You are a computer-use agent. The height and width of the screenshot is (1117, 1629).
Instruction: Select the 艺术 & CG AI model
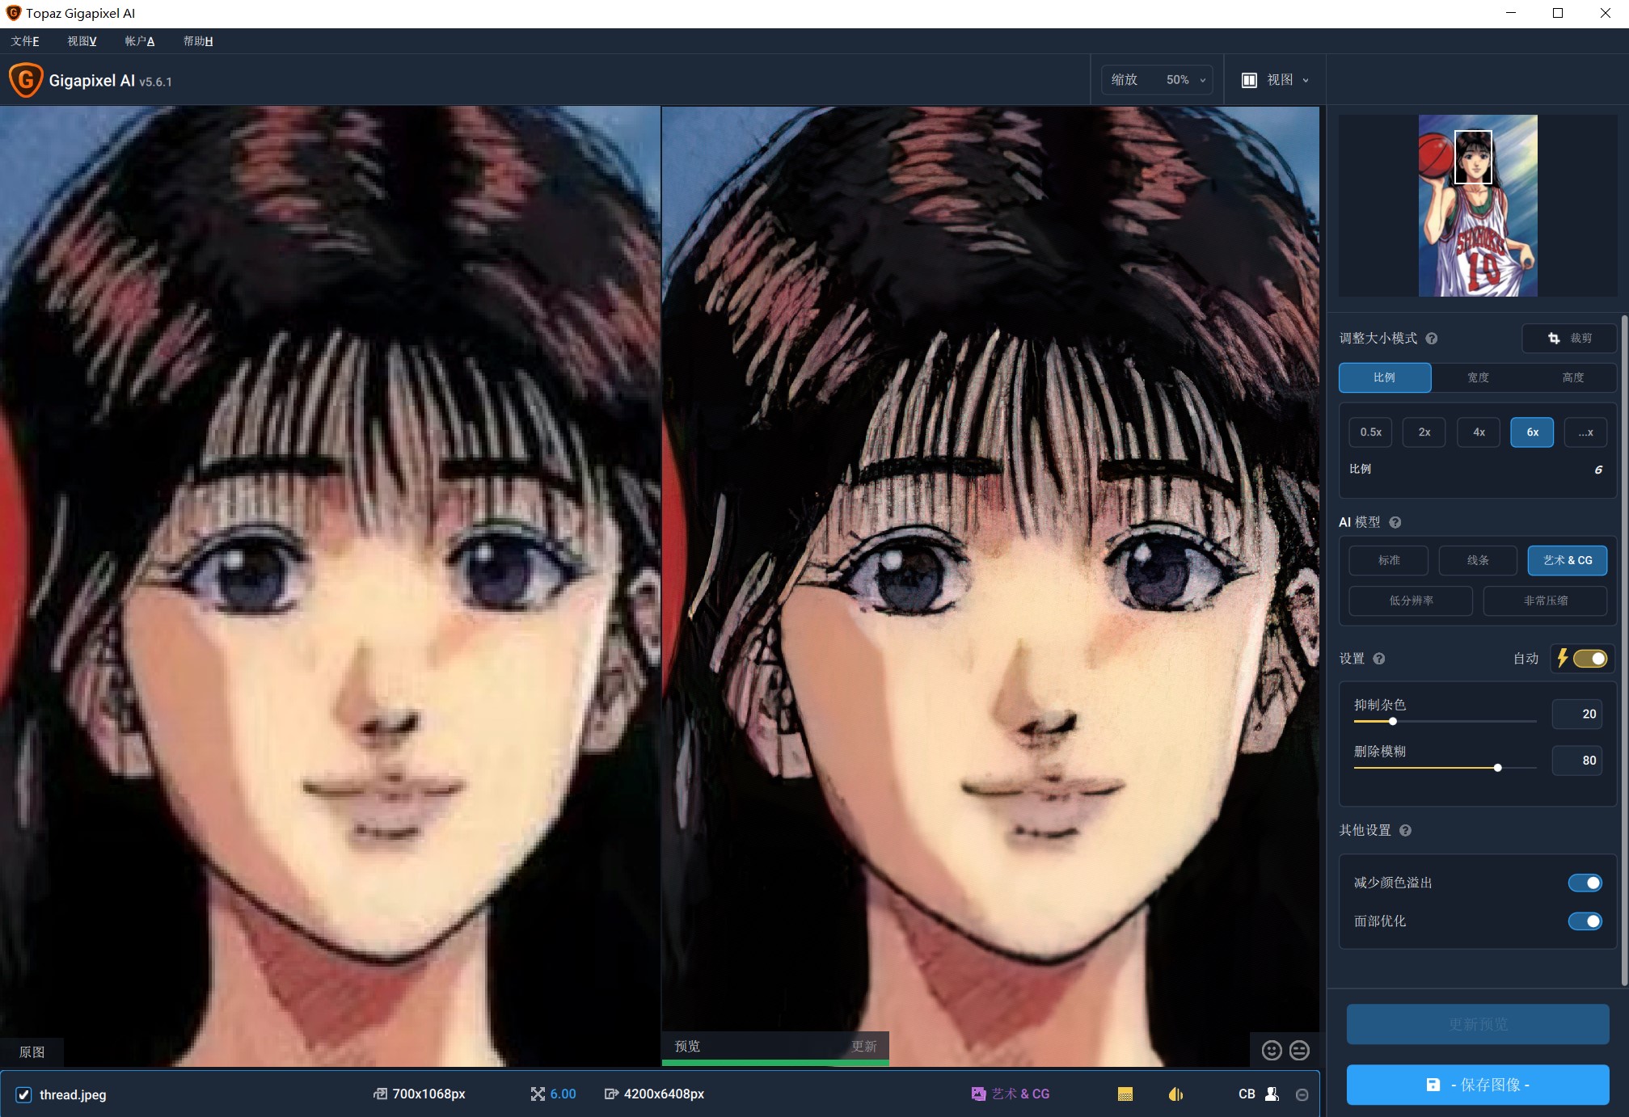point(1568,560)
